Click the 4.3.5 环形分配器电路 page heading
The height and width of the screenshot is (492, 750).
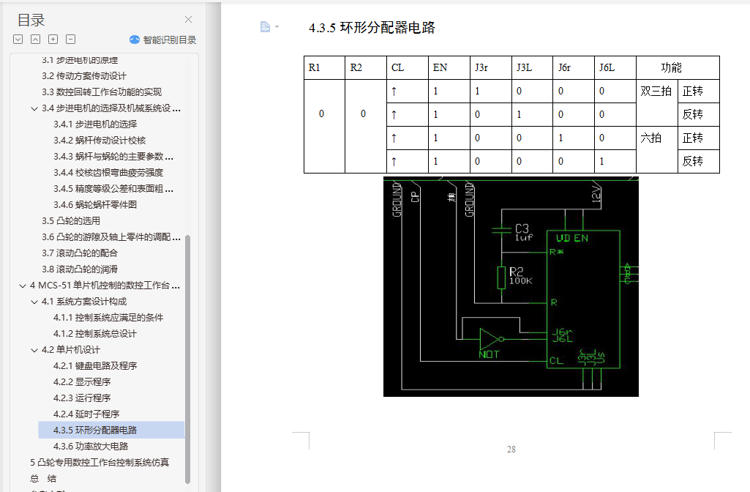point(372,28)
